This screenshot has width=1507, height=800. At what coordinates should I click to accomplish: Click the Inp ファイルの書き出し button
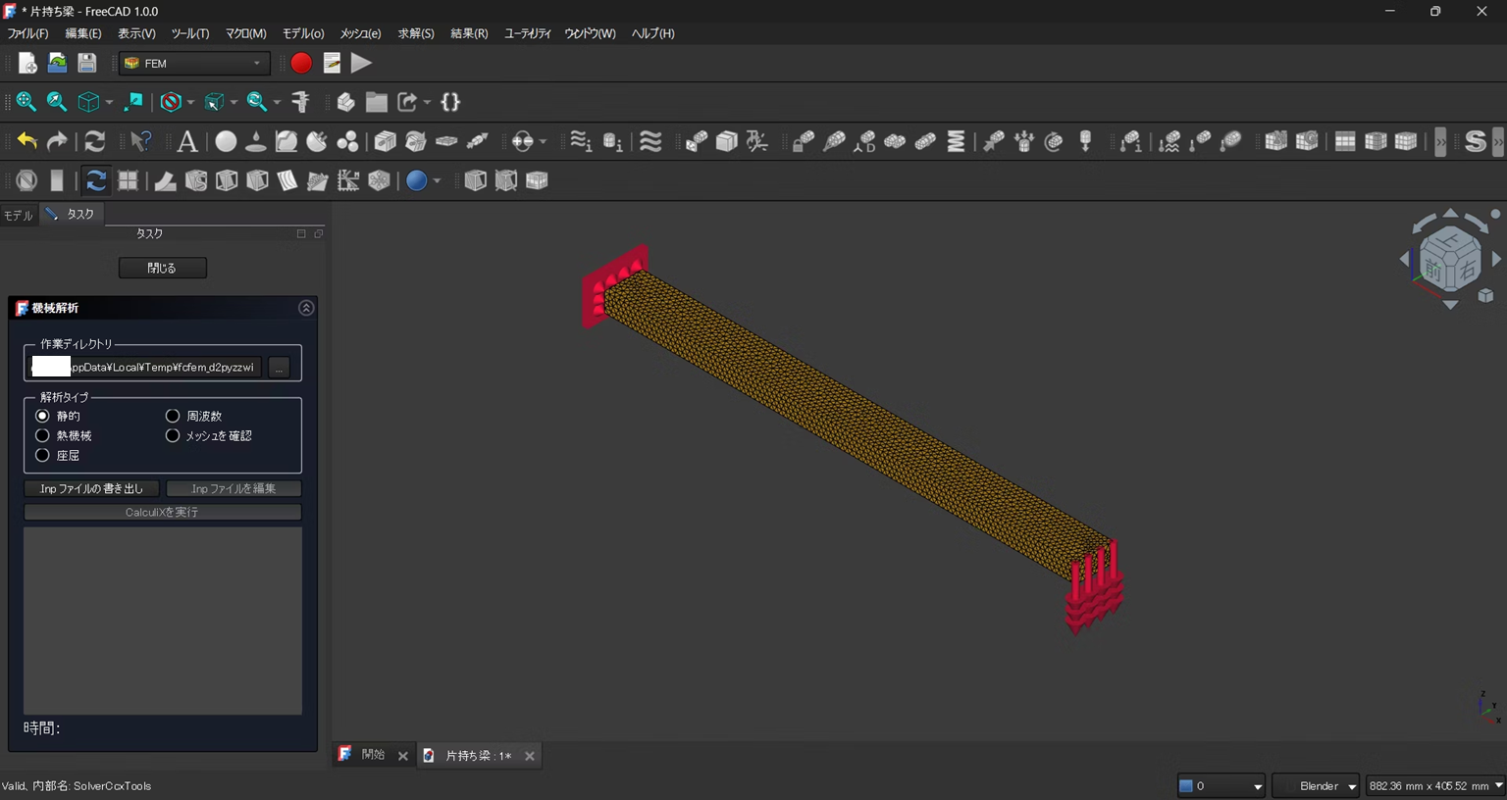click(x=91, y=488)
